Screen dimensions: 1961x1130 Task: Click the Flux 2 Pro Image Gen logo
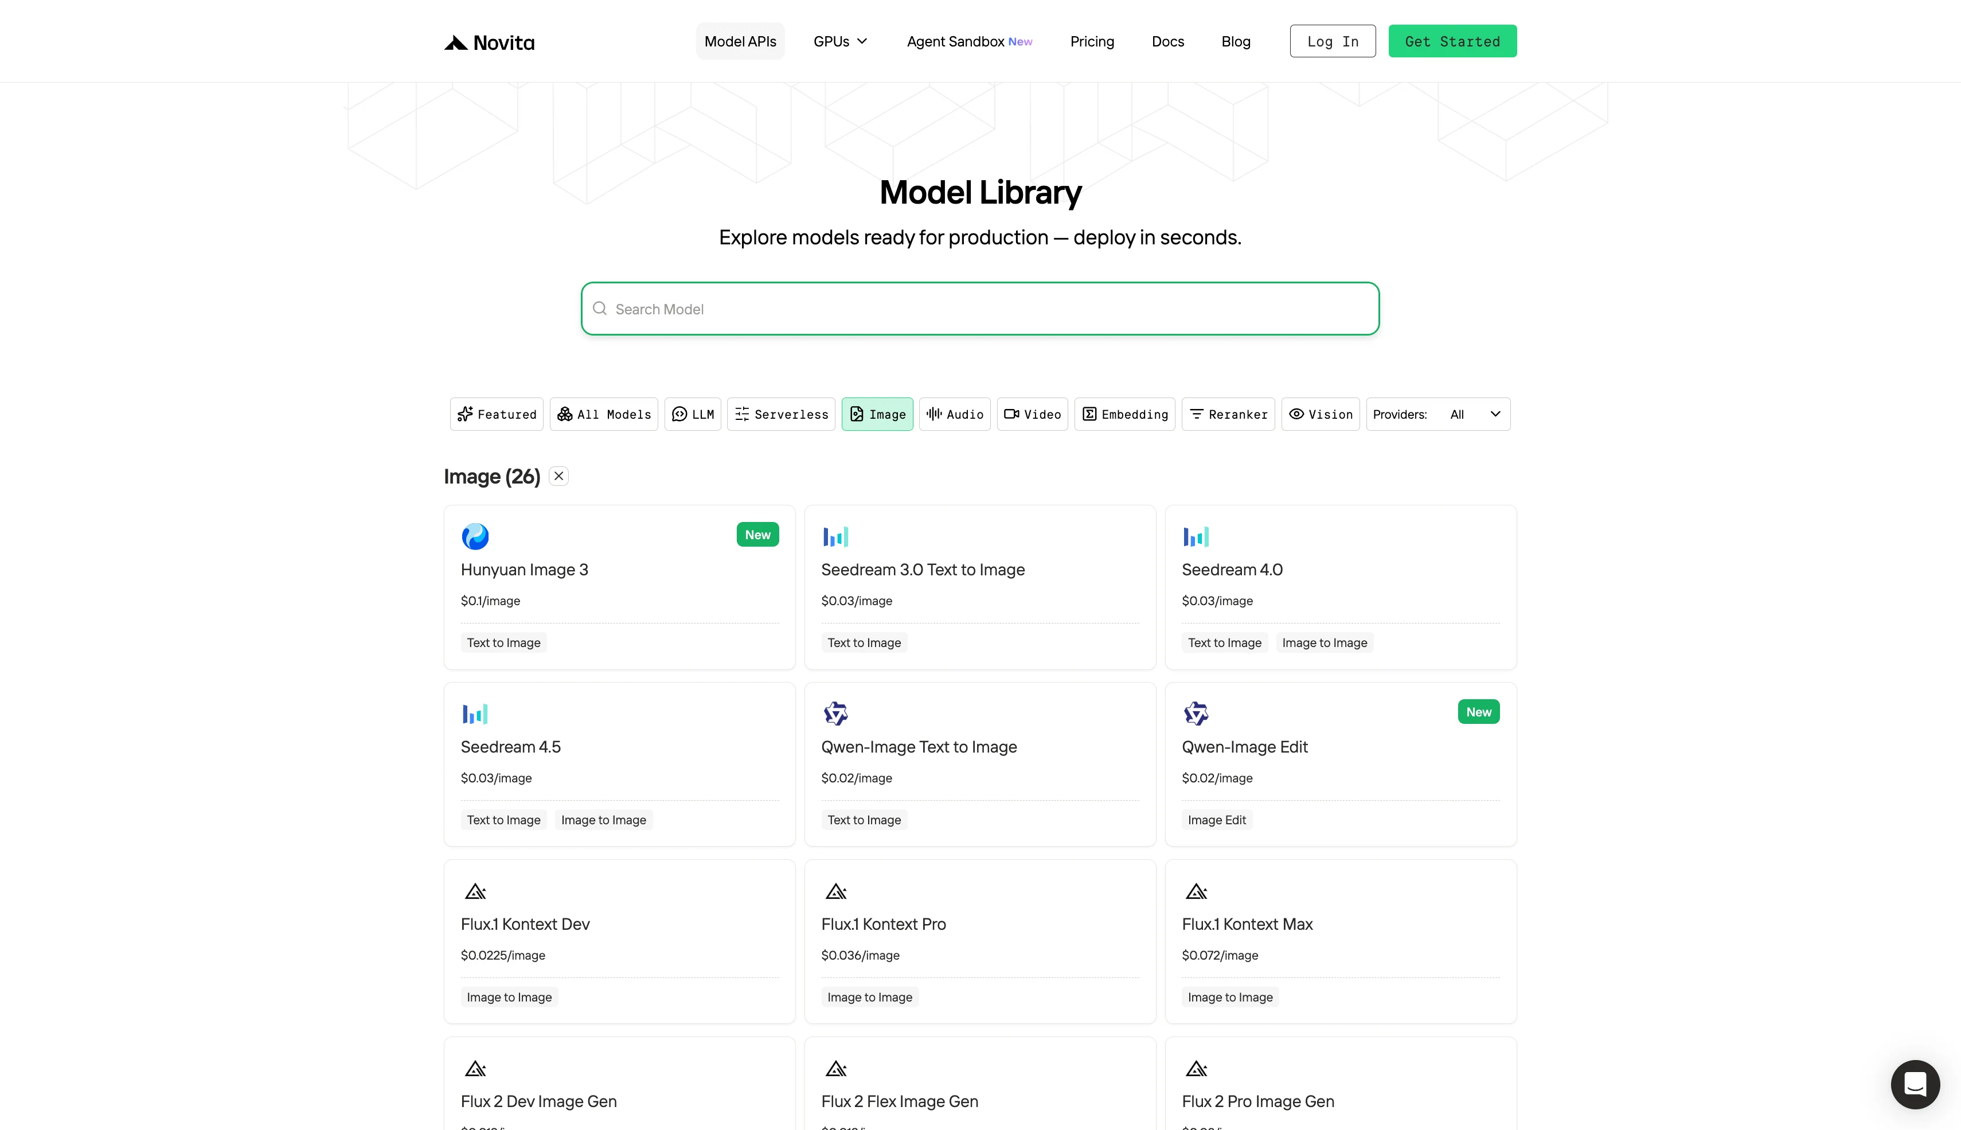(1196, 1069)
